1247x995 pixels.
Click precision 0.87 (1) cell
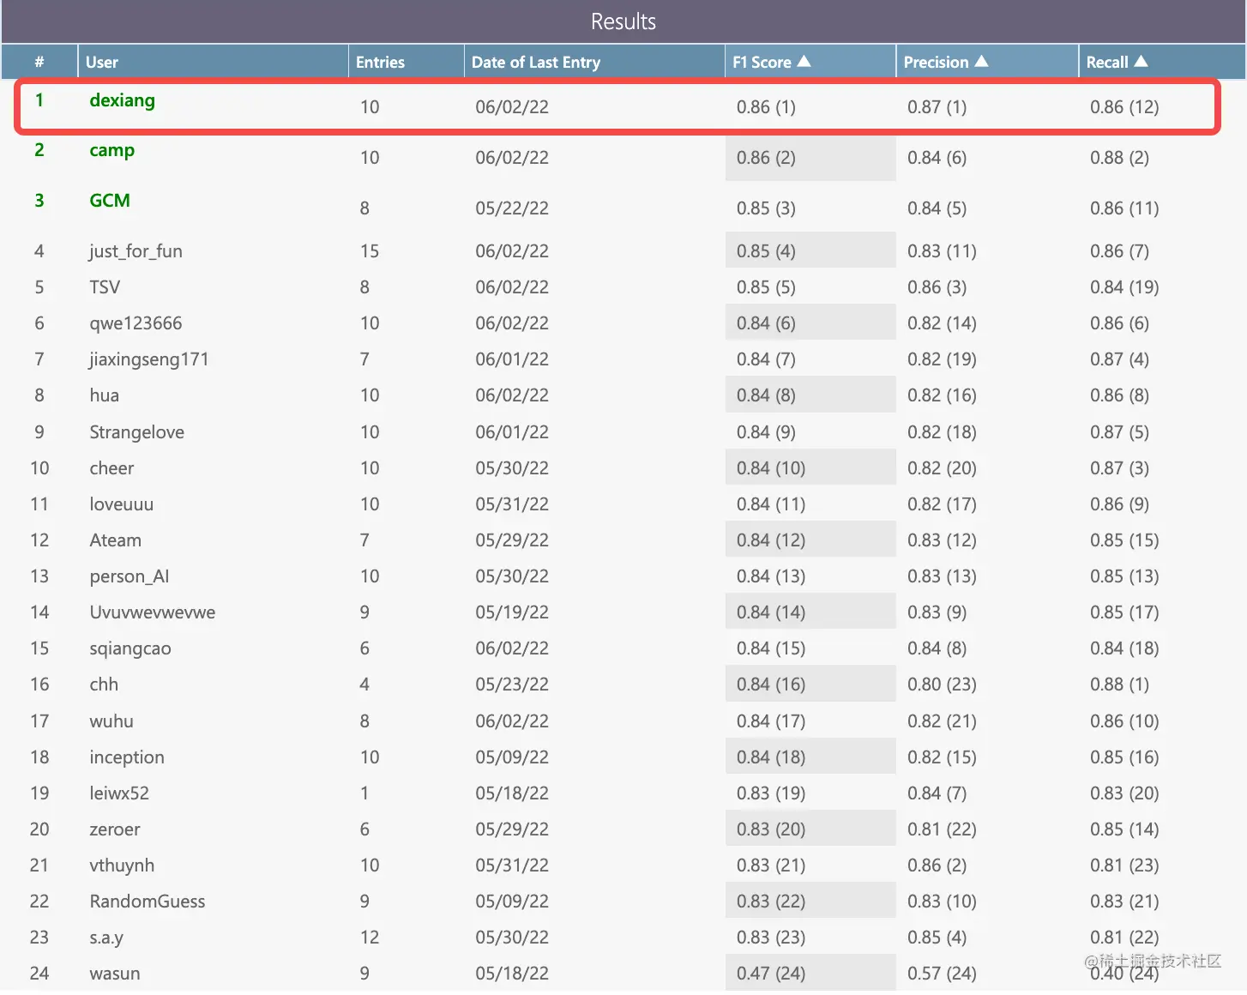point(937,107)
